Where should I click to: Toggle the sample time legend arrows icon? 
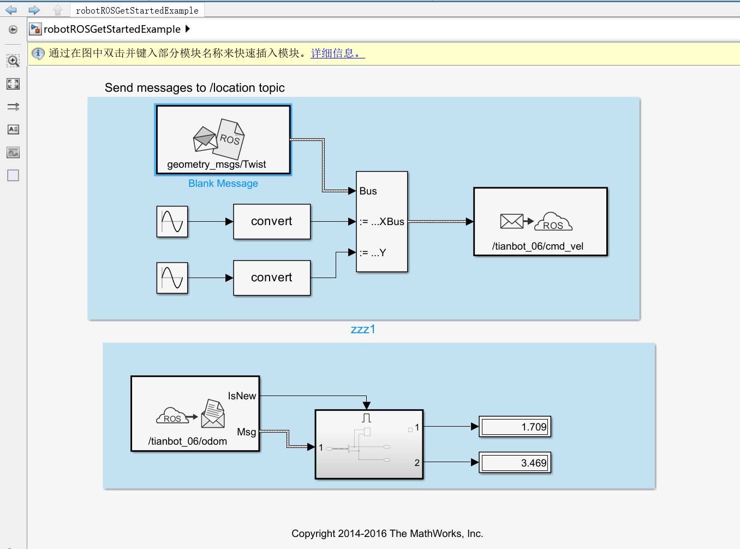pyautogui.click(x=13, y=107)
